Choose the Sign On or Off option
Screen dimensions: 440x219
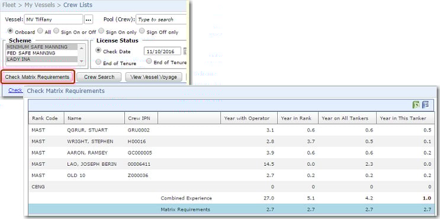tap(56, 31)
